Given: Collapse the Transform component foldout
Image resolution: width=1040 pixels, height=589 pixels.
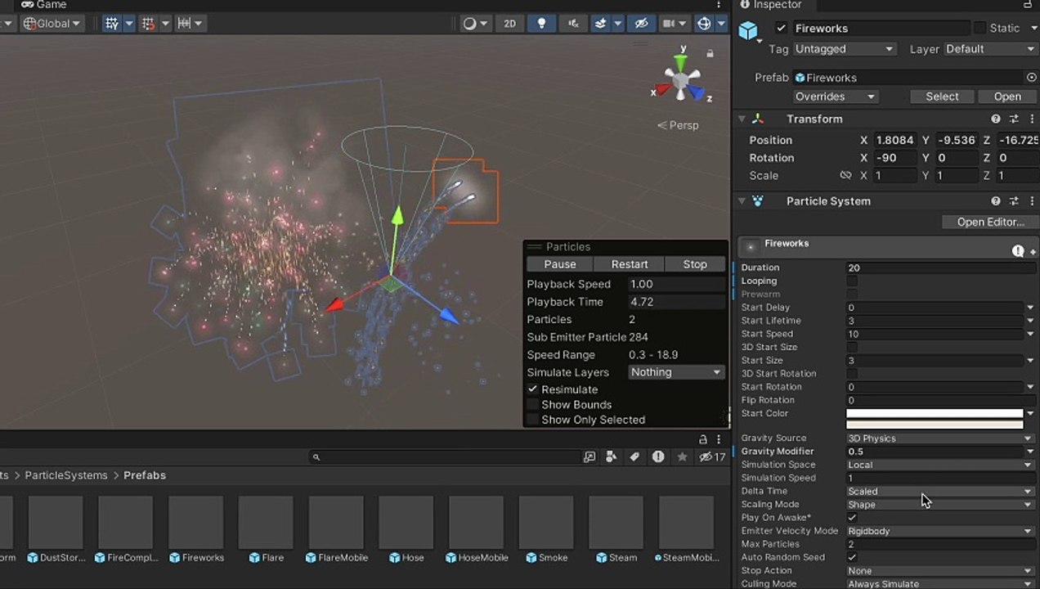Looking at the screenshot, I should click(742, 119).
